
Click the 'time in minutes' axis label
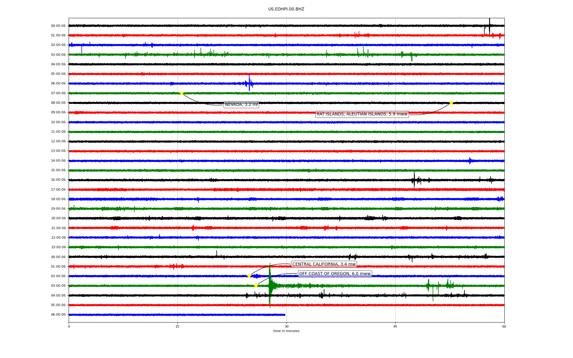pyautogui.click(x=286, y=331)
